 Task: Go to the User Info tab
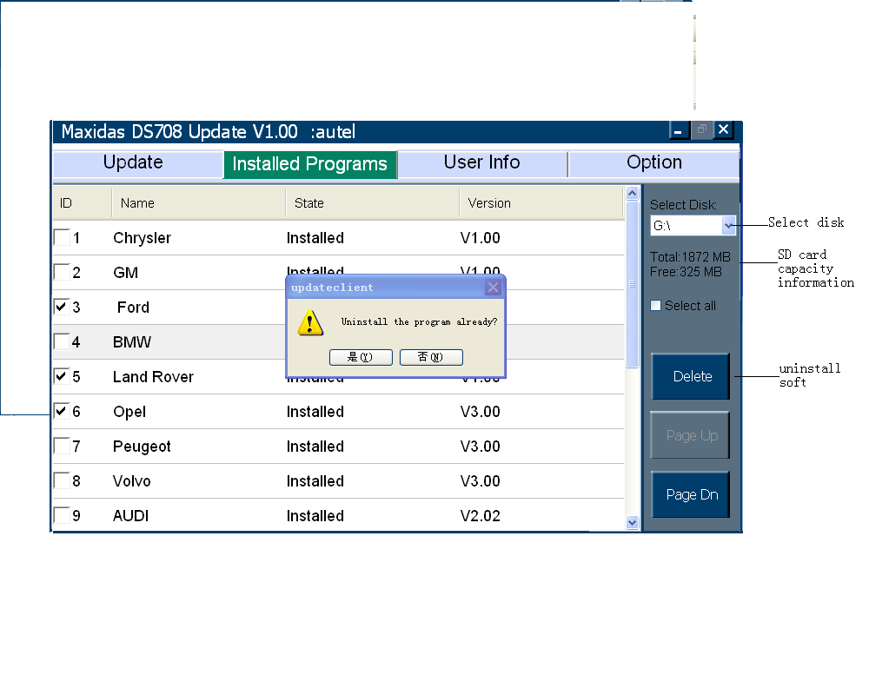point(482,163)
